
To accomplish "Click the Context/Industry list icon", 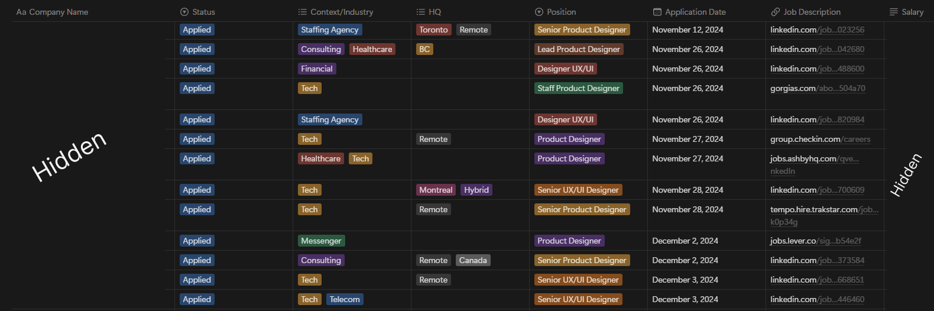I will click(303, 12).
